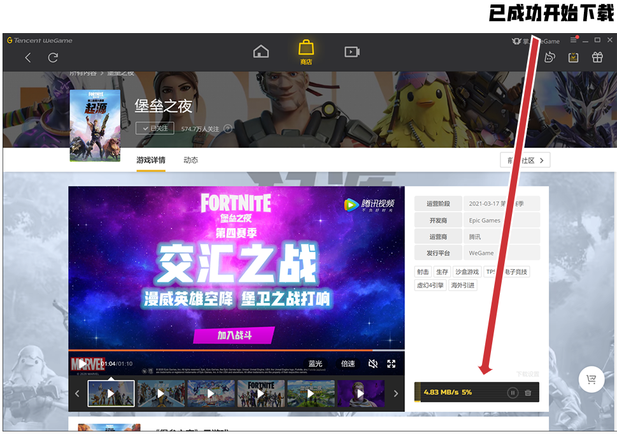Click the 射击 tag
The image size is (617, 434).
423,271
